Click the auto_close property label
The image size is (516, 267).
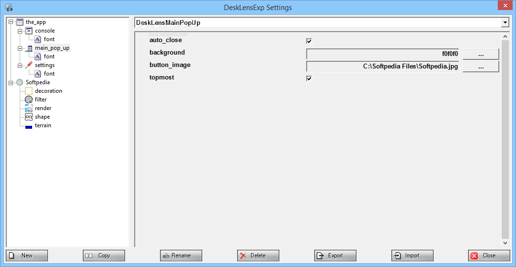[165, 40]
